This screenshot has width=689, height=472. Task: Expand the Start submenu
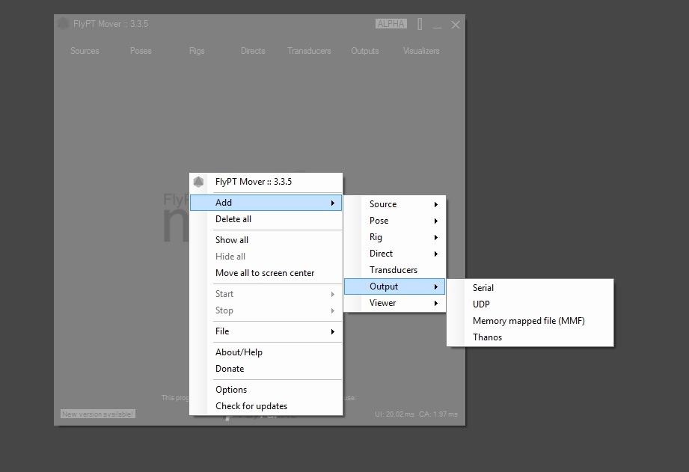click(266, 294)
